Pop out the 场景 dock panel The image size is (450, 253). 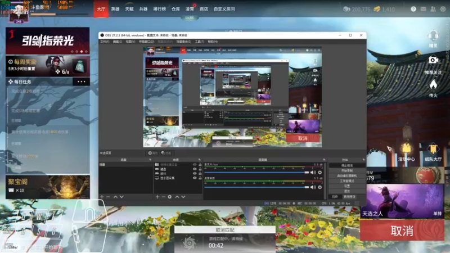(150, 160)
